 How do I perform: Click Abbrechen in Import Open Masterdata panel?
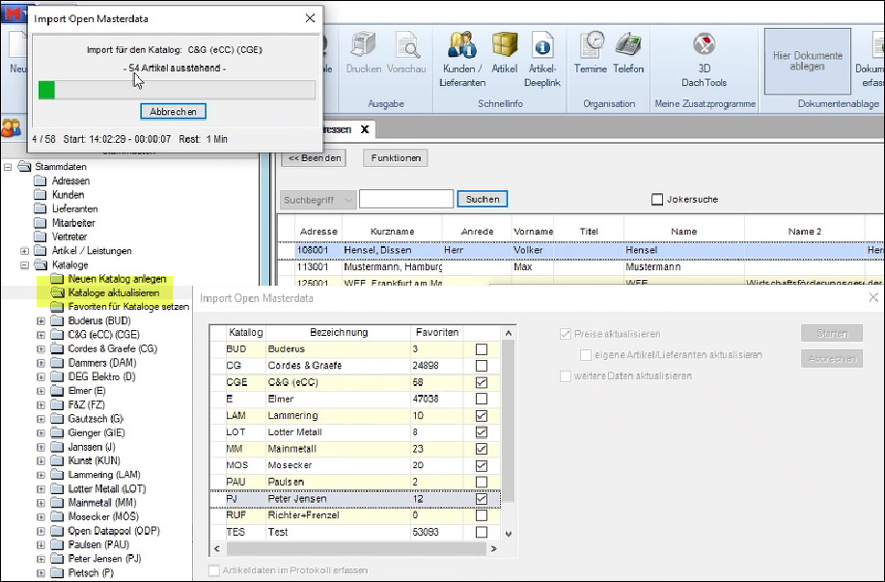click(832, 358)
